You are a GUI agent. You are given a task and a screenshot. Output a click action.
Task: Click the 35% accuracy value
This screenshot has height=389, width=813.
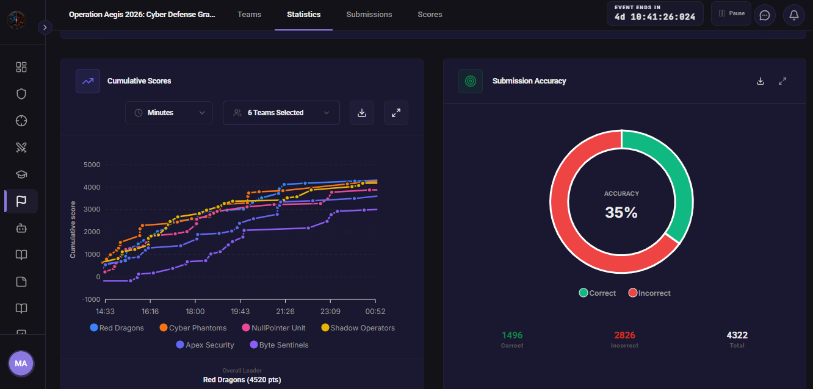(x=621, y=213)
